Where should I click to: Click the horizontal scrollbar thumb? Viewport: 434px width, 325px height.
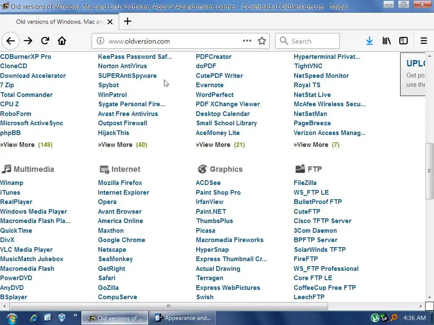(169, 306)
